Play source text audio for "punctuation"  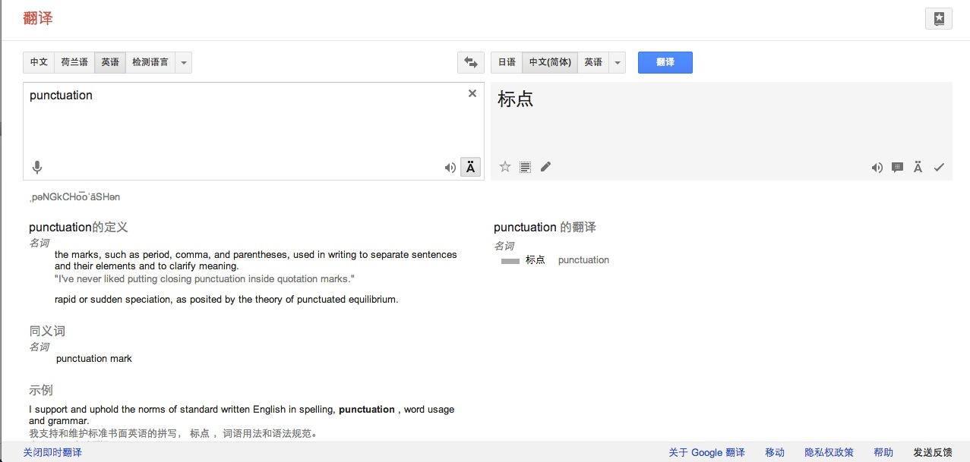(450, 168)
